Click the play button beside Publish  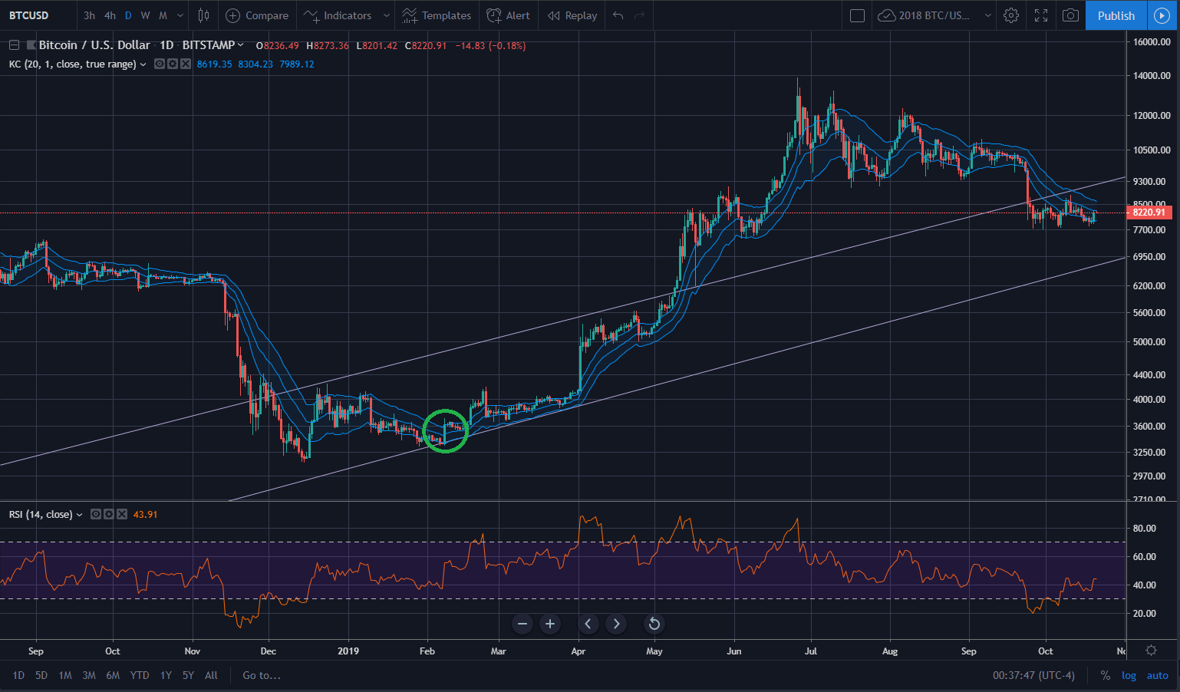point(1162,15)
